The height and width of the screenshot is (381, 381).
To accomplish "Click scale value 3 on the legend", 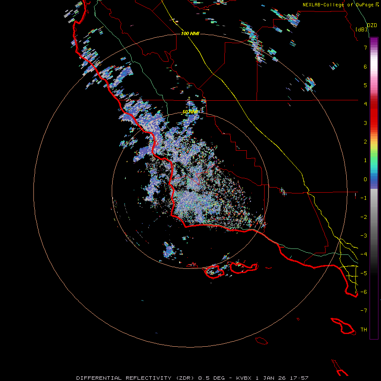I will [365, 123].
